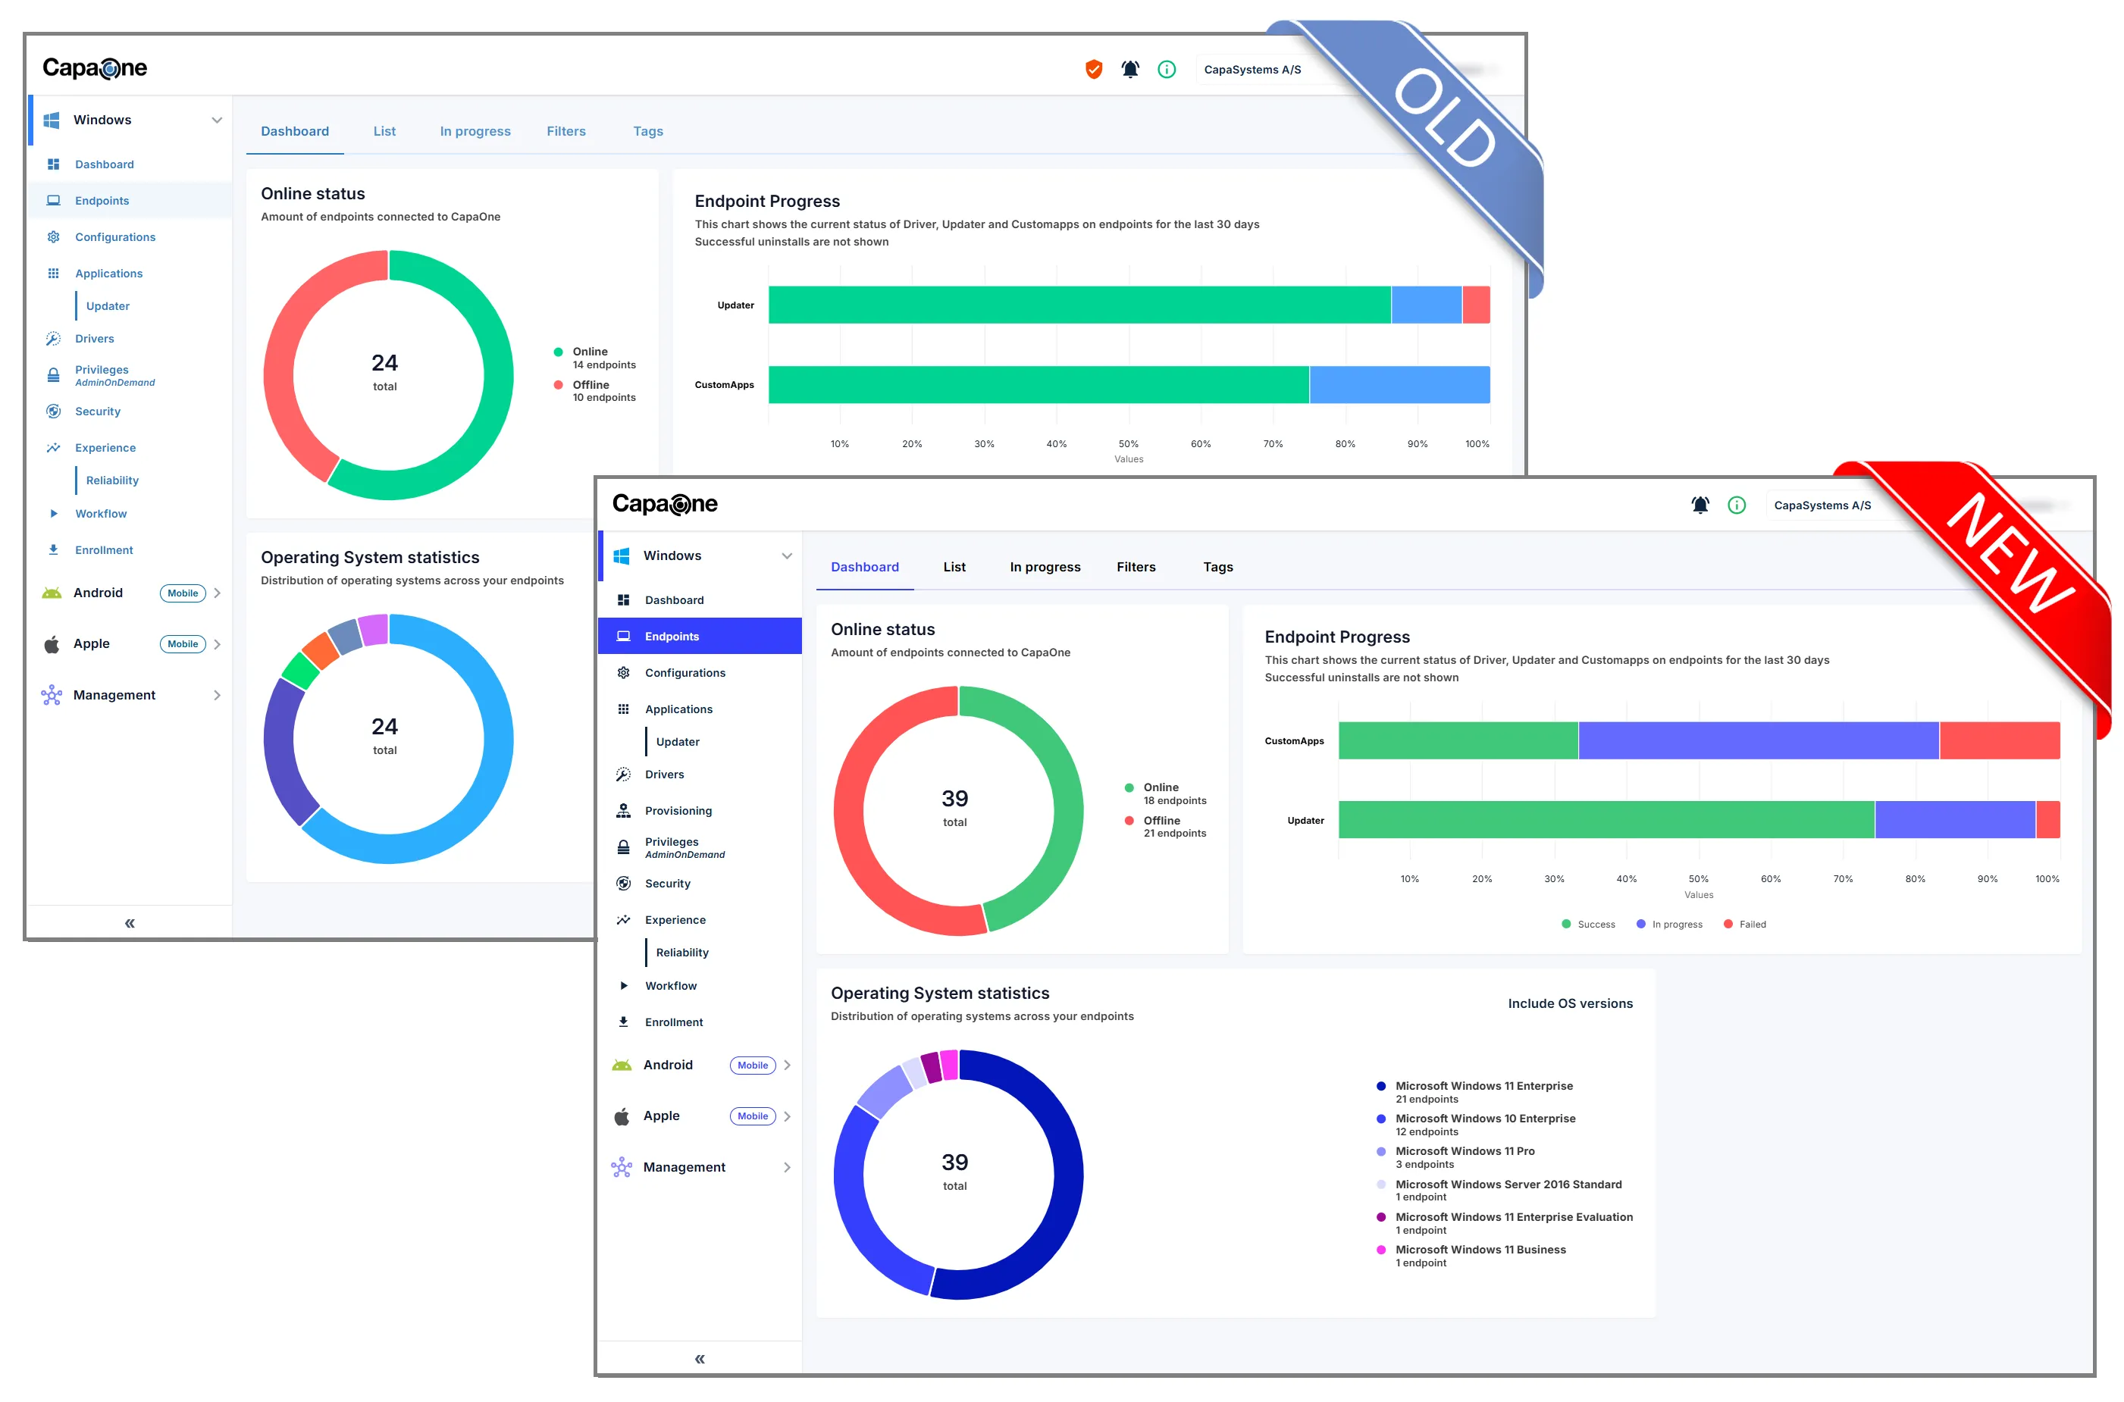The height and width of the screenshot is (1402, 2124).
Task: Click the Experience chart icon in the OLD window
Action: (x=54, y=448)
